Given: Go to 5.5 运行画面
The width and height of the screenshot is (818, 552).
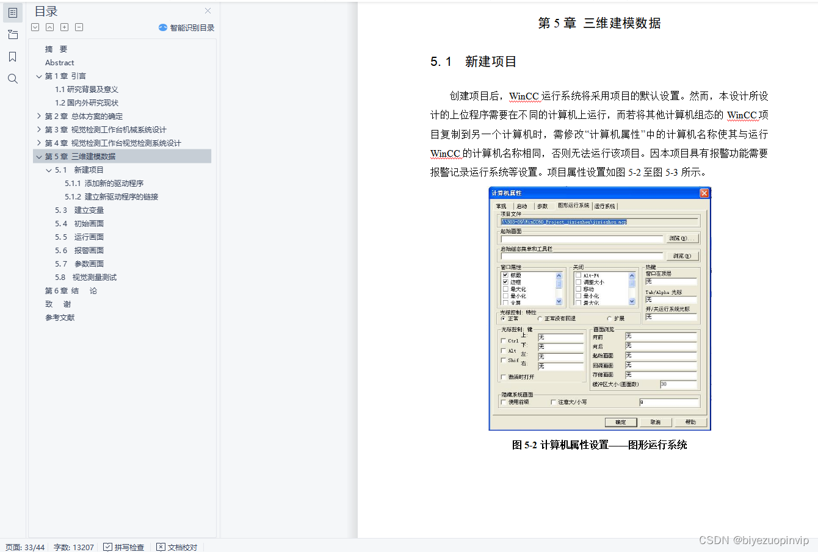Looking at the screenshot, I should tap(79, 237).
